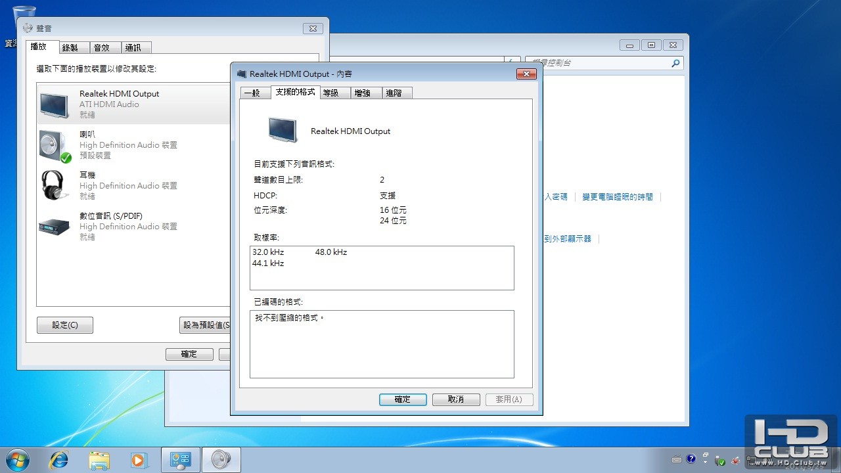Select the 44.1 kHz sample rate entry
This screenshot has height=473, width=841.
pos(268,263)
